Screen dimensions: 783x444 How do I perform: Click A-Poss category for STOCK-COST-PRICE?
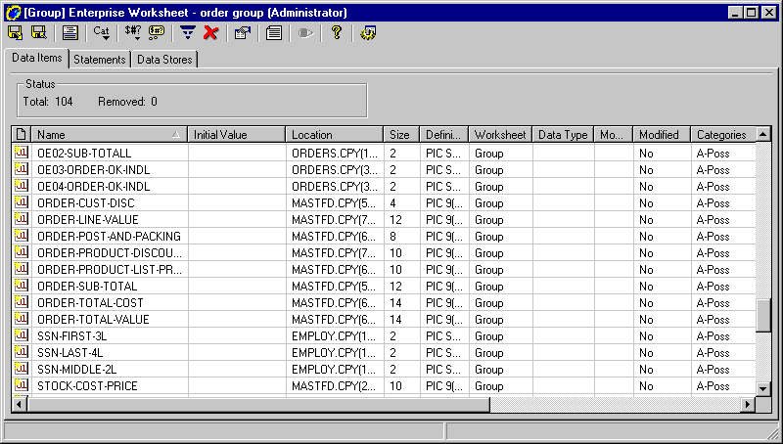(x=714, y=386)
